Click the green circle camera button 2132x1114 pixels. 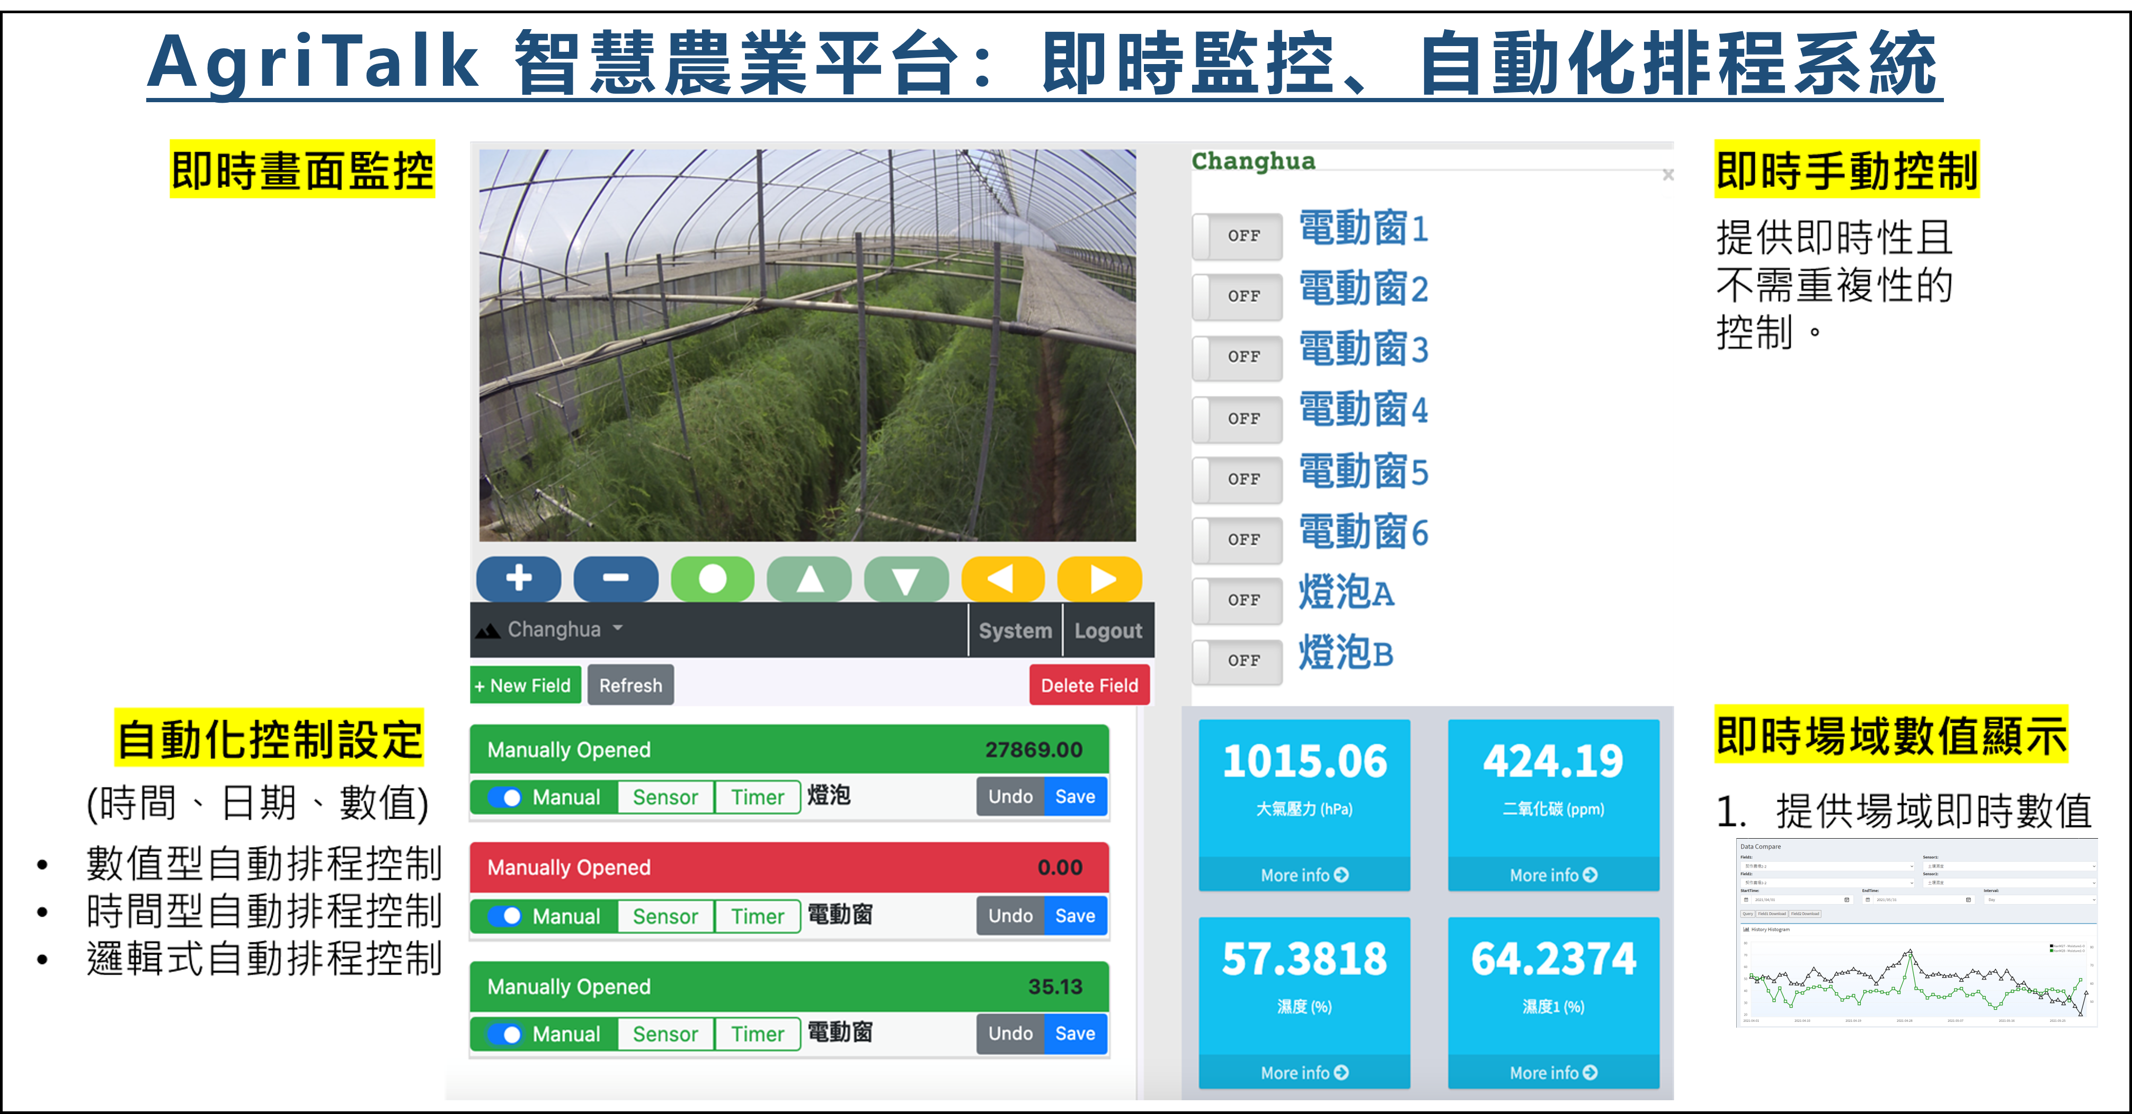713,578
